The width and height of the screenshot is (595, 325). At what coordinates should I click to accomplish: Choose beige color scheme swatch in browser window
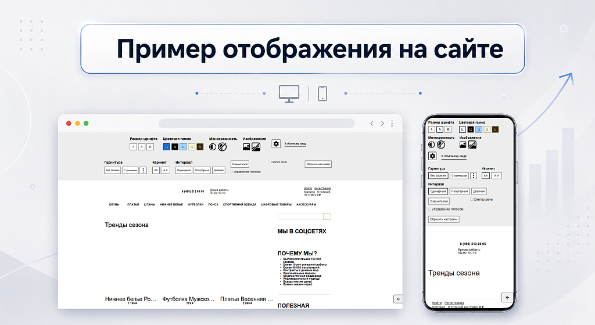[191, 147]
